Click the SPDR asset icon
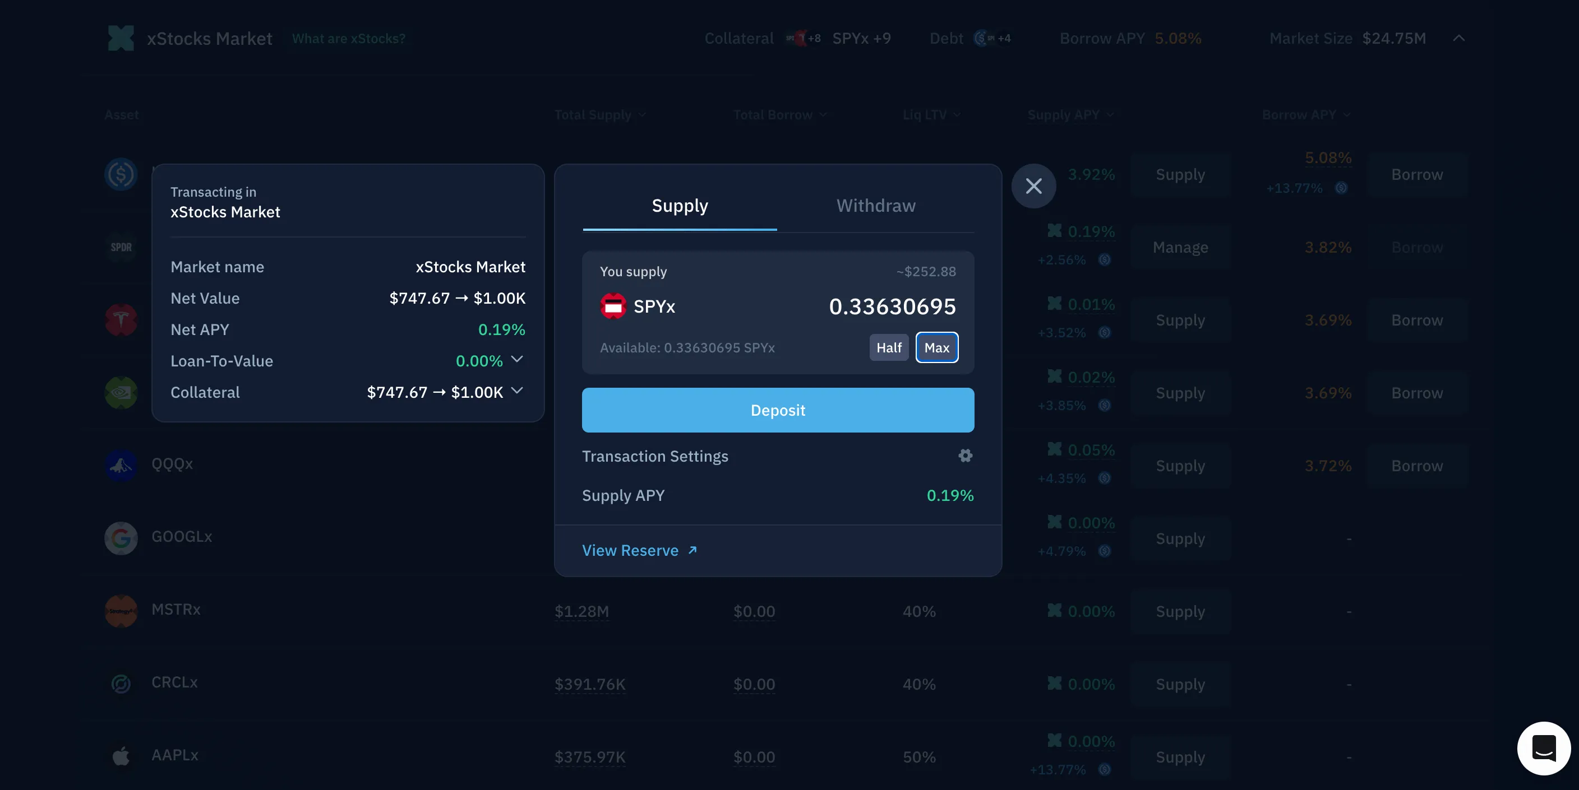The image size is (1579, 790). pyautogui.click(x=121, y=247)
